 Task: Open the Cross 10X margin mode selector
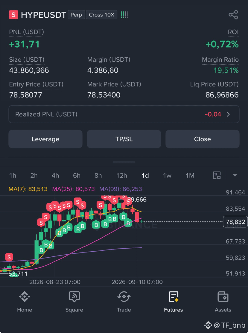pos(101,15)
